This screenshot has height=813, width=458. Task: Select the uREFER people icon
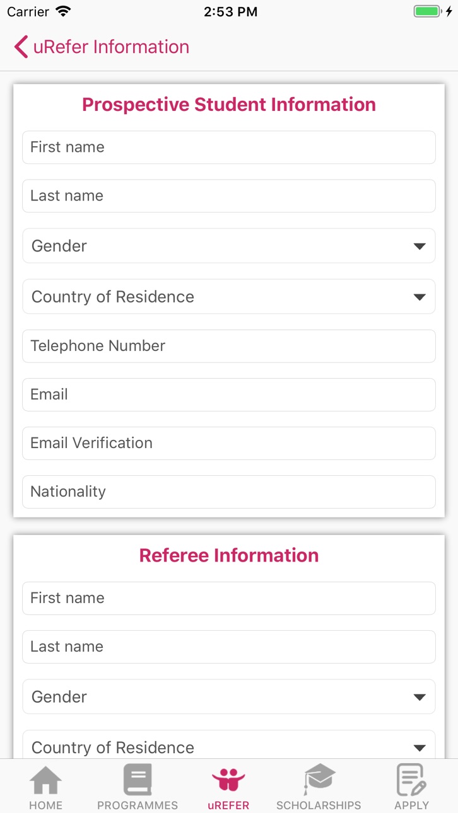click(x=228, y=780)
